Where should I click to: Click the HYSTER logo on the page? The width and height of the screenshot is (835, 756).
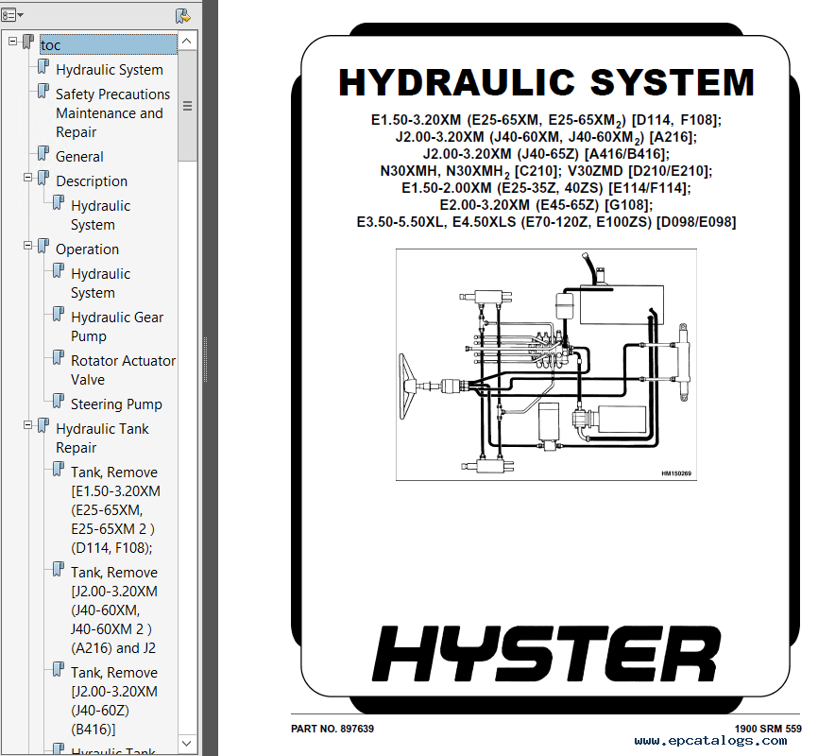(546, 653)
